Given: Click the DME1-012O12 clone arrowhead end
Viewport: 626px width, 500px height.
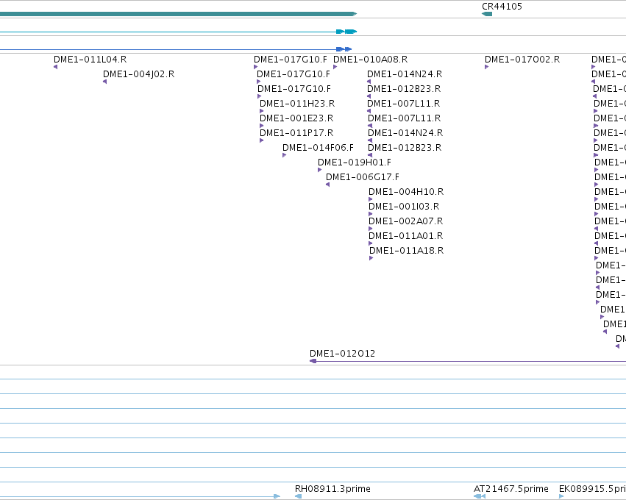Looking at the screenshot, I should point(313,361).
